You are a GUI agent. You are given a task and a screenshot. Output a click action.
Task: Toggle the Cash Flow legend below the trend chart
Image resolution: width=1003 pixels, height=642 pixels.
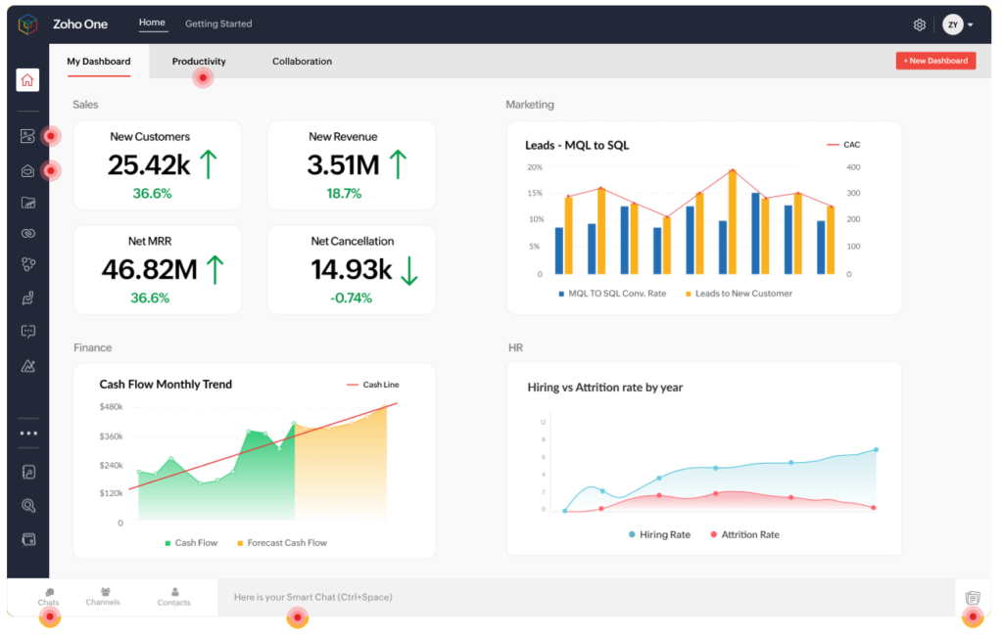click(192, 542)
